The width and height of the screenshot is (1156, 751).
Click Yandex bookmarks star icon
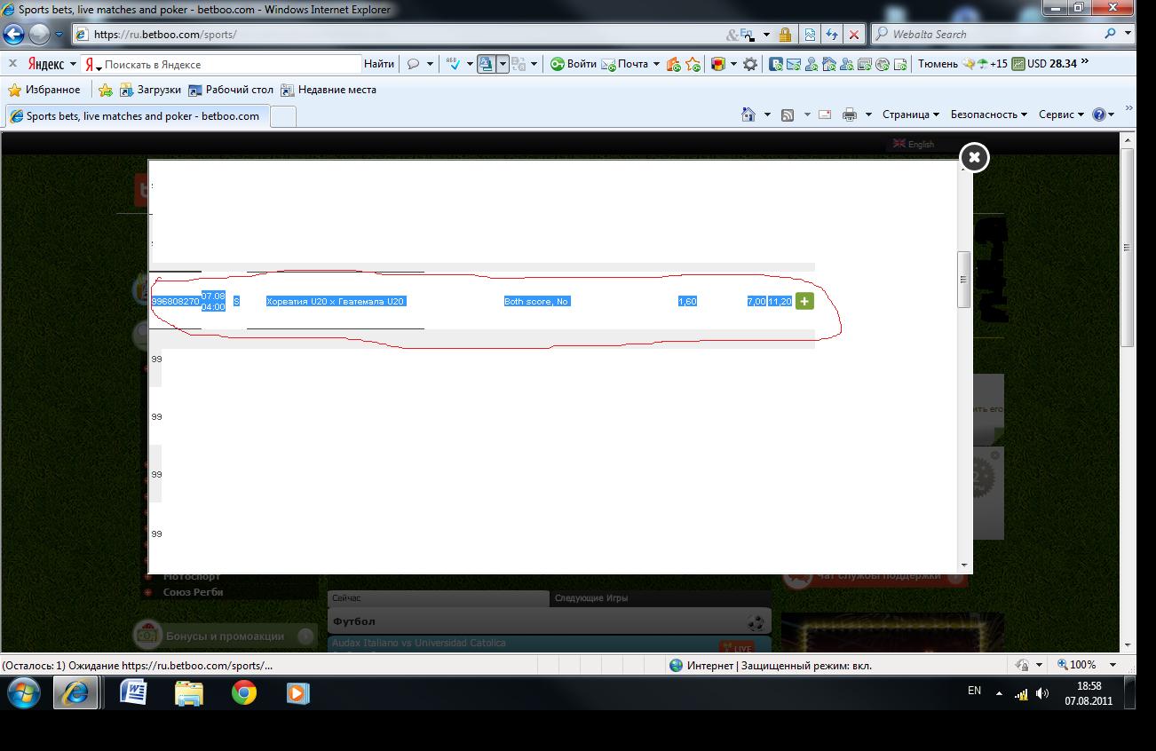pyautogui.click(x=693, y=64)
